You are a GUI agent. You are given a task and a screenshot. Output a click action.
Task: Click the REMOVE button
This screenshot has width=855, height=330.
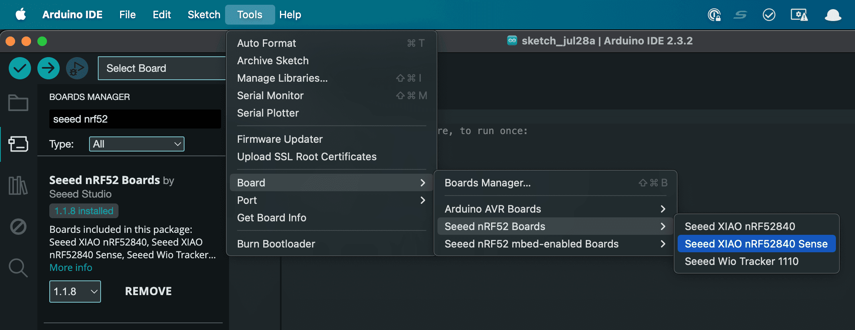[x=148, y=292]
